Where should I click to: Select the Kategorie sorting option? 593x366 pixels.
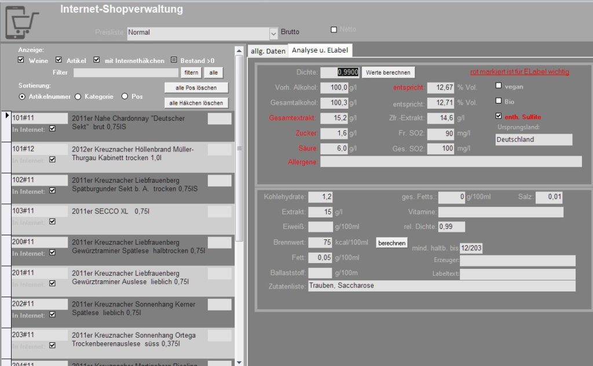pos(78,97)
